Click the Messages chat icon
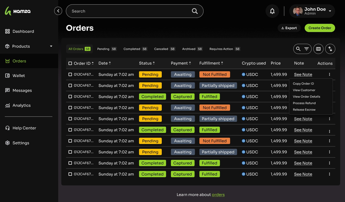This screenshot has height=202, width=345. pyautogui.click(x=7, y=90)
